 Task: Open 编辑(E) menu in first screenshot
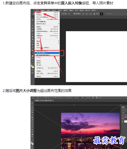coord(43,10)
